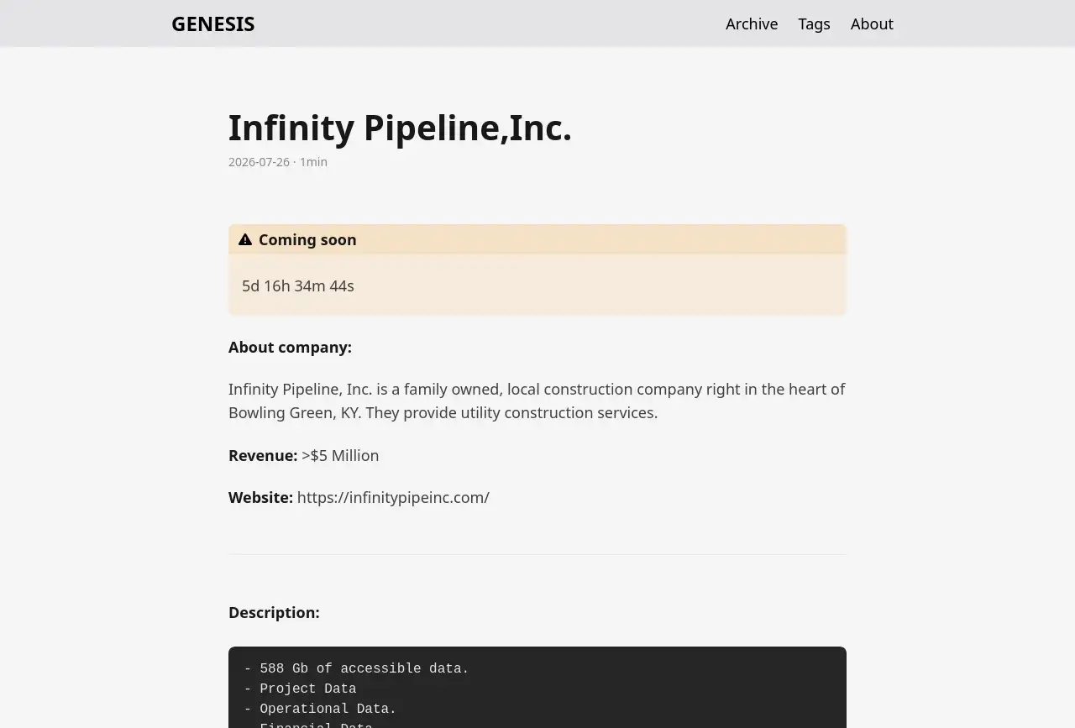Image resolution: width=1075 pixels, height=728 pixels.
Task: Click the company description paragraph
Action: [x=537, y=401]
